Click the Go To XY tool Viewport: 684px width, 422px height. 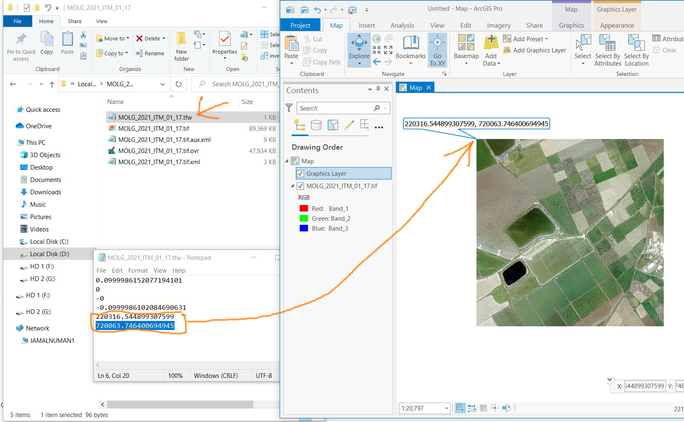(x=437, y=50)
